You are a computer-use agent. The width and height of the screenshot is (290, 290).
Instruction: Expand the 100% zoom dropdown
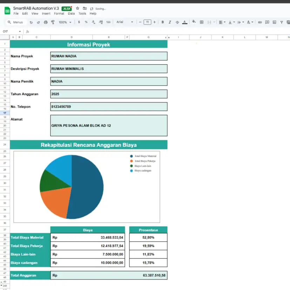(x=65, y=22)
